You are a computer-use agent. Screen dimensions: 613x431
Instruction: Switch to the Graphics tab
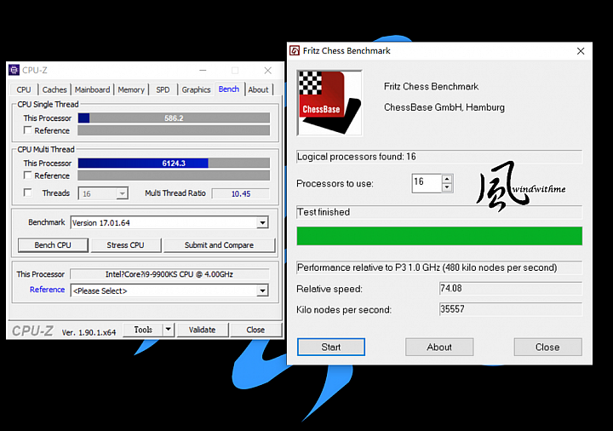(196, 89)
